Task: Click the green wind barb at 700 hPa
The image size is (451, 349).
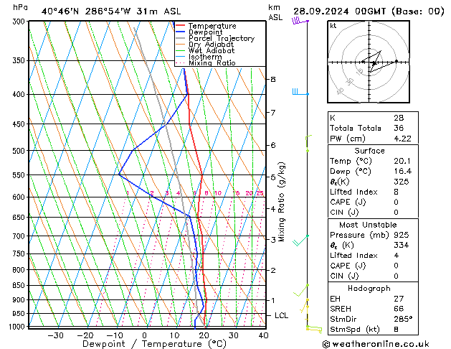Action: click(x=300, y=240)
